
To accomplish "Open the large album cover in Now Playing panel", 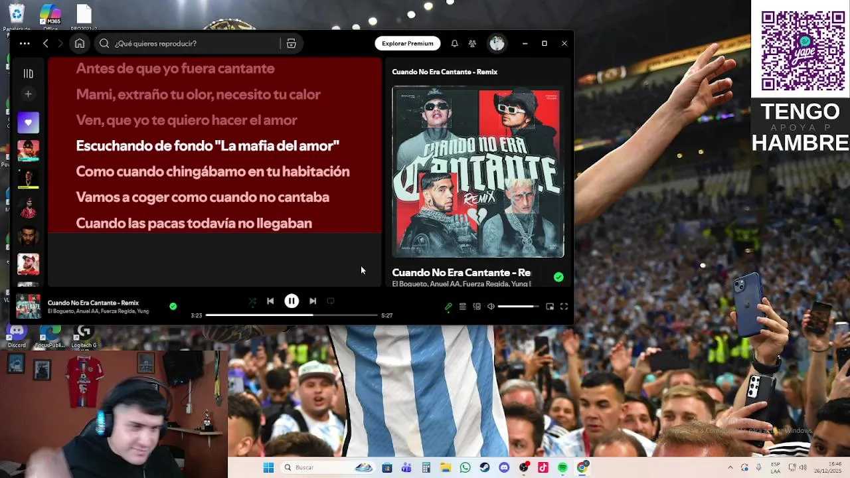I will [478, 171].
